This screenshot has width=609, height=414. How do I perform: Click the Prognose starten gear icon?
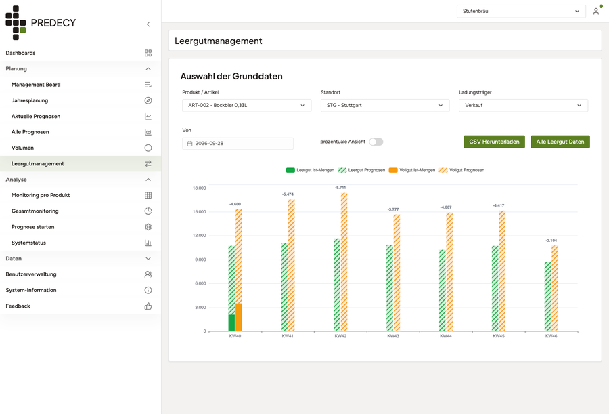click(x=148, y=227)
